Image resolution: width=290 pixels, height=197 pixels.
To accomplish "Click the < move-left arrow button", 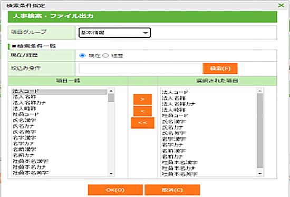I will [142, 111].
